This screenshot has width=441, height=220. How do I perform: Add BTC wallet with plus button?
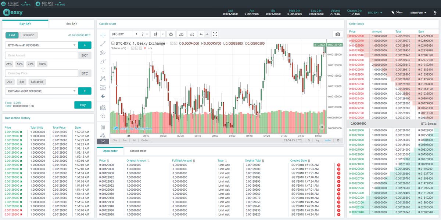point(85,45)
